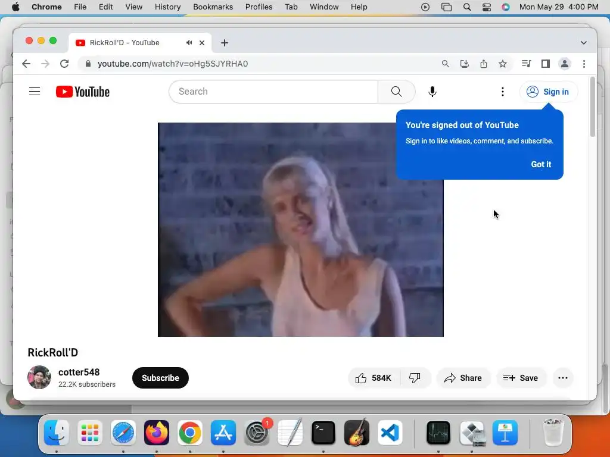
Task: Click the YouTube search magnifier button
Action: [396, 92]
